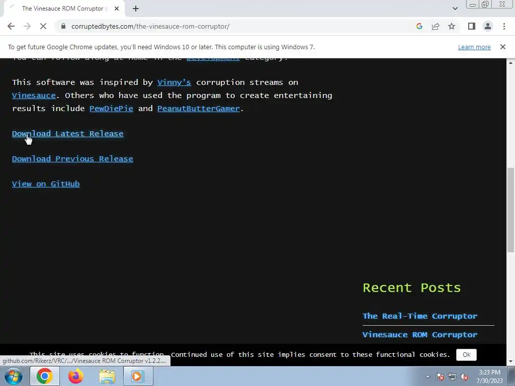
Task: Open View on GitHub link
Action: click(46, 184)
